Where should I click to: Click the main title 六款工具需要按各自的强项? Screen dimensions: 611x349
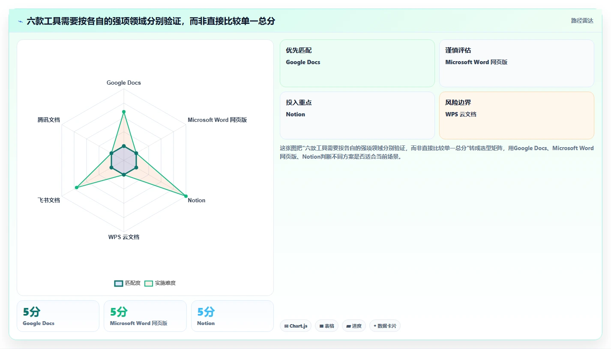151,21
